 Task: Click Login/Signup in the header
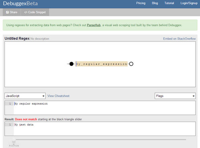pos(189,3)
